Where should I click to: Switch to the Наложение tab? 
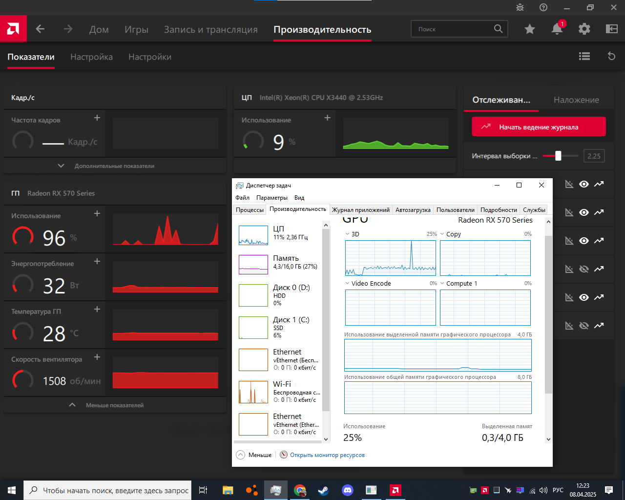point(576,100)
